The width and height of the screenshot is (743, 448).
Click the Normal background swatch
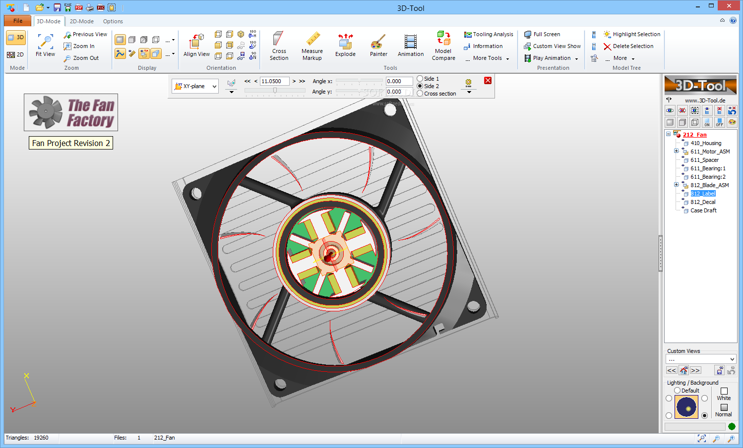click(724, 407)
